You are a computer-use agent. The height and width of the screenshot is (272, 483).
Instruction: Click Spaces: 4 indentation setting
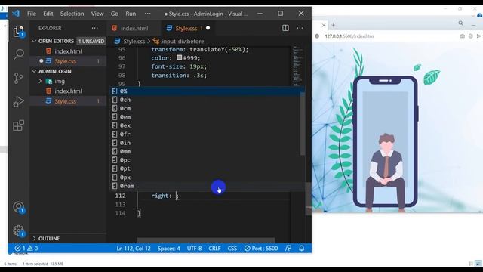168,249
